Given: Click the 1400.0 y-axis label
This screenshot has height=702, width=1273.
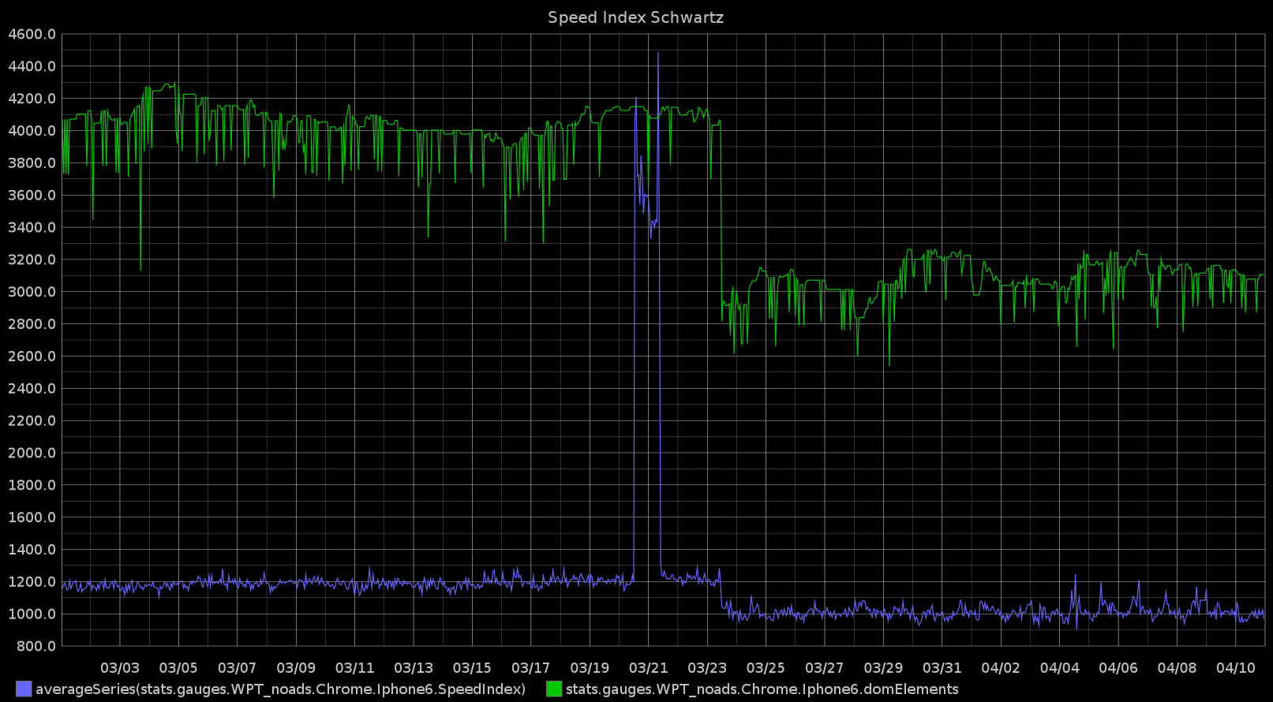Looking at the screenshot, I should pos(32,550).
